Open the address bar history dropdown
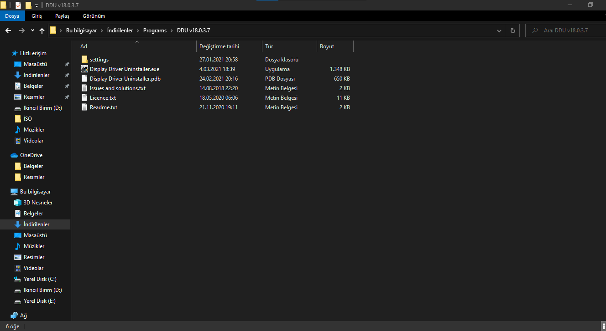Screen dimensions: 606x331 click(x=500, y=31)
